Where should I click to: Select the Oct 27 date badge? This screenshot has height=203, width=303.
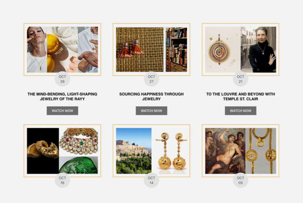point(151,79)
